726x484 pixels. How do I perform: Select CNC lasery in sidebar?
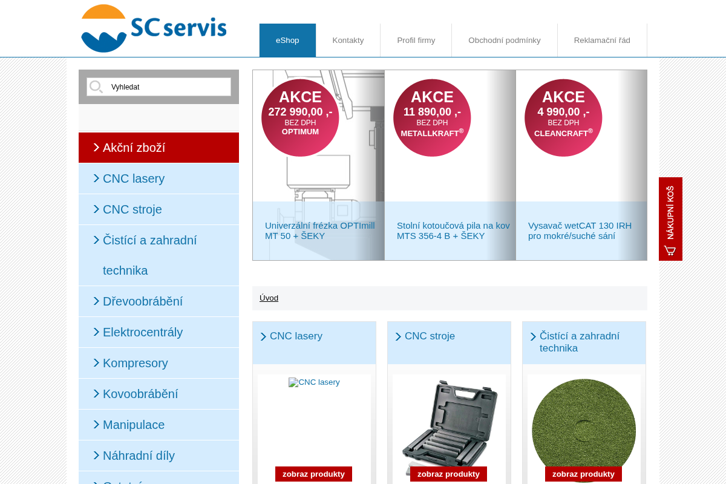tap(159, 178)
